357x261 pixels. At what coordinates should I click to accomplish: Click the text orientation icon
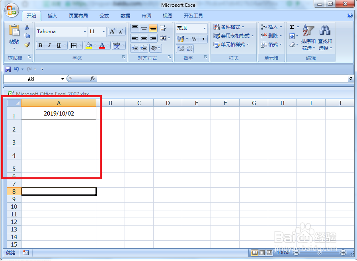tap(154, 48)
